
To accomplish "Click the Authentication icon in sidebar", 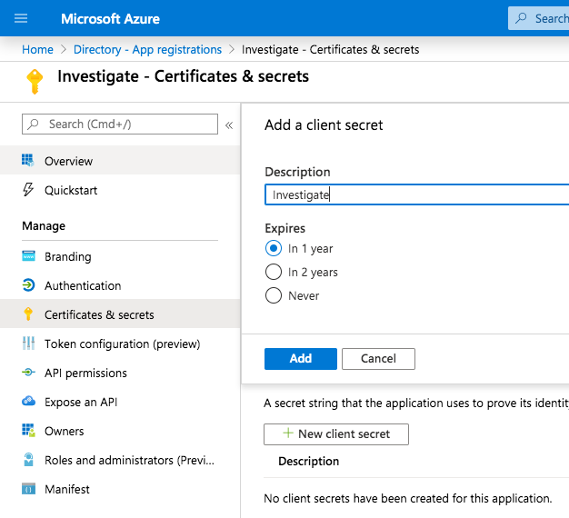I will point(27,285).
